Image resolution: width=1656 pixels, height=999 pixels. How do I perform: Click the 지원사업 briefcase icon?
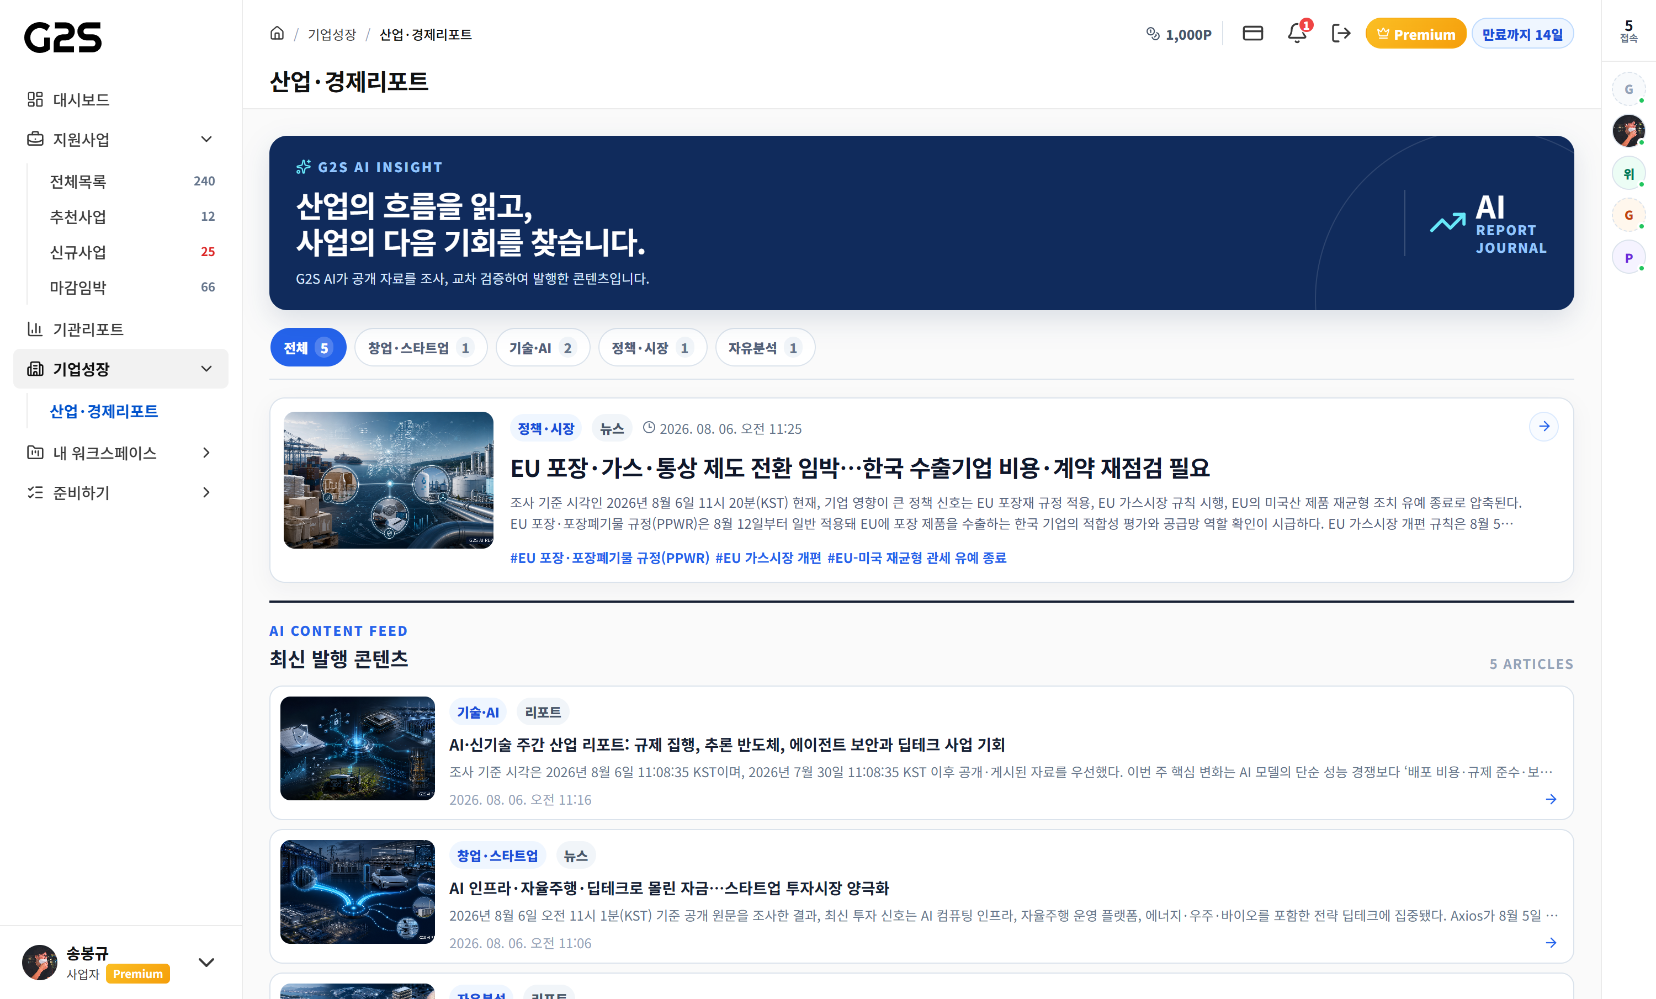click(35, 139)
